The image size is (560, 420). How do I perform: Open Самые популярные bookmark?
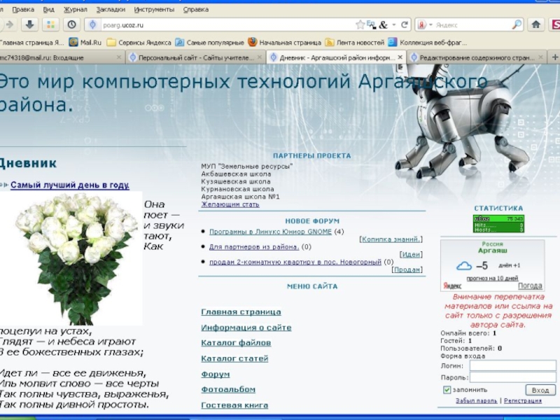tap(209, 43)
